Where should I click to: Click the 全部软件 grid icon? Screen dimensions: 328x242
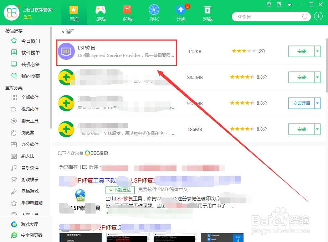[14, 98]
